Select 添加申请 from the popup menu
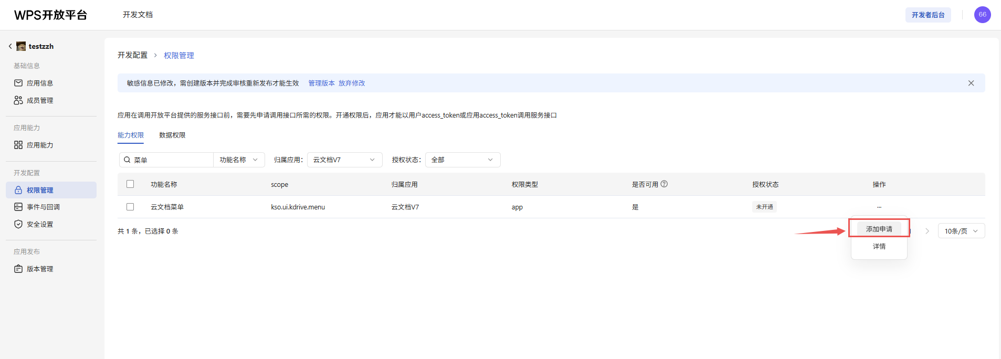The image size is (1001, 359). (879, 229)
